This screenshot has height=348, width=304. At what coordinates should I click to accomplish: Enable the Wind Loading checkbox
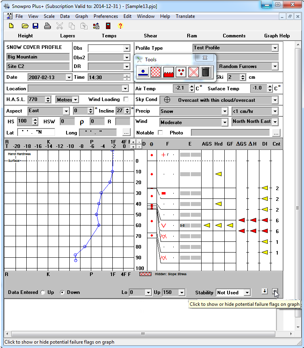[x=126, y=99]
